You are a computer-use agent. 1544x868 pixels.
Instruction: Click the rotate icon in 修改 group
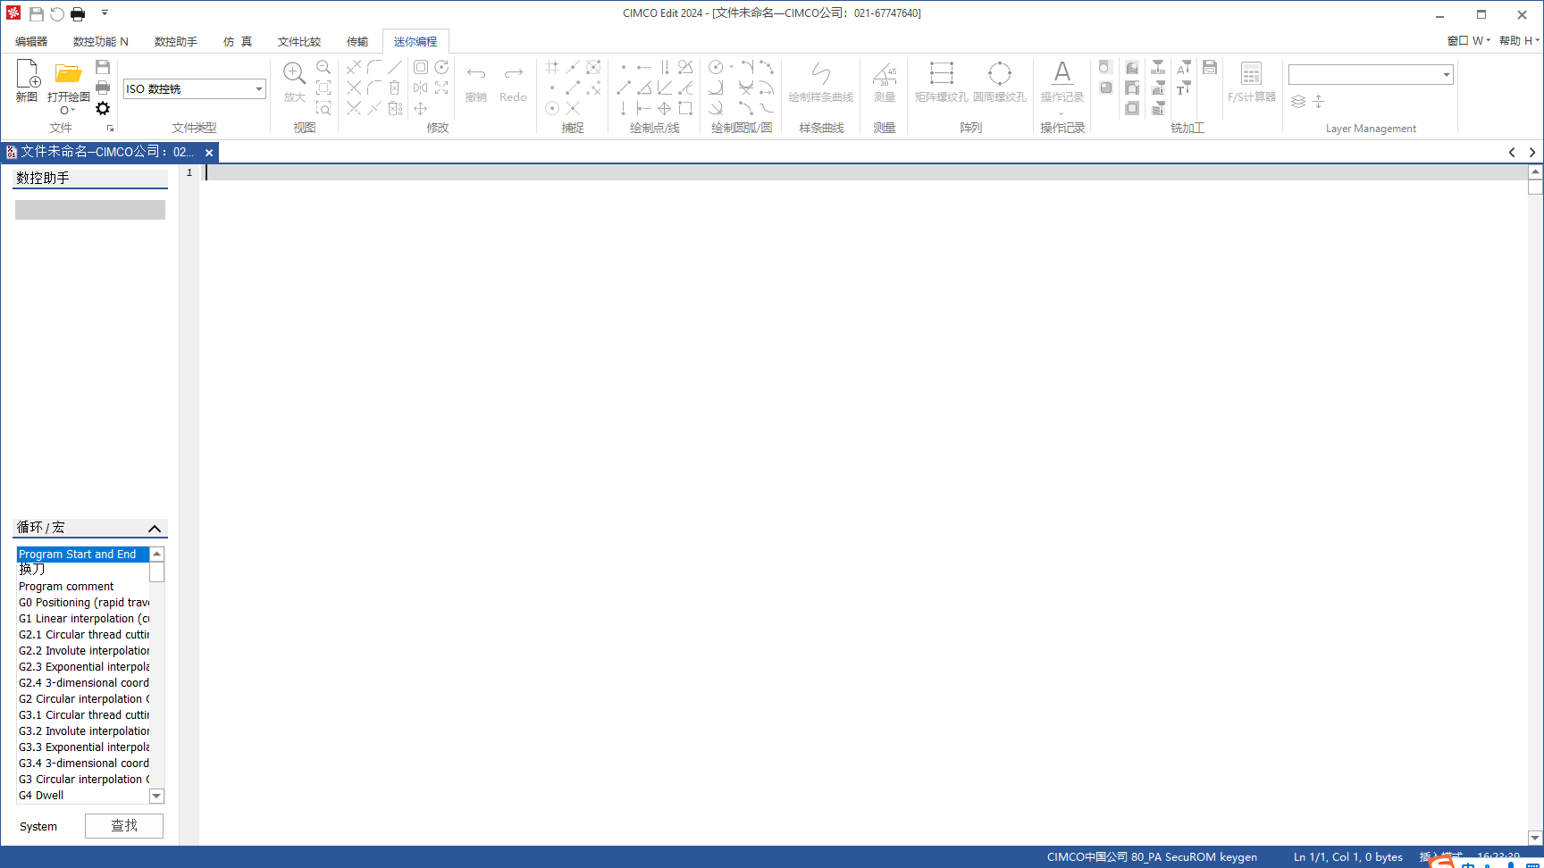point(441,67)
